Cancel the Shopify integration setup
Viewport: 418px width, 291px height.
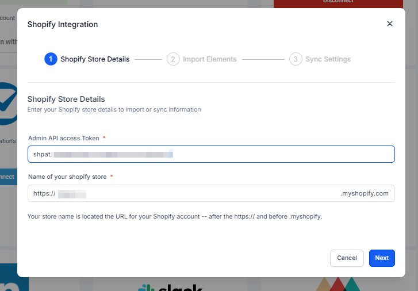click(x=347, y=258)
